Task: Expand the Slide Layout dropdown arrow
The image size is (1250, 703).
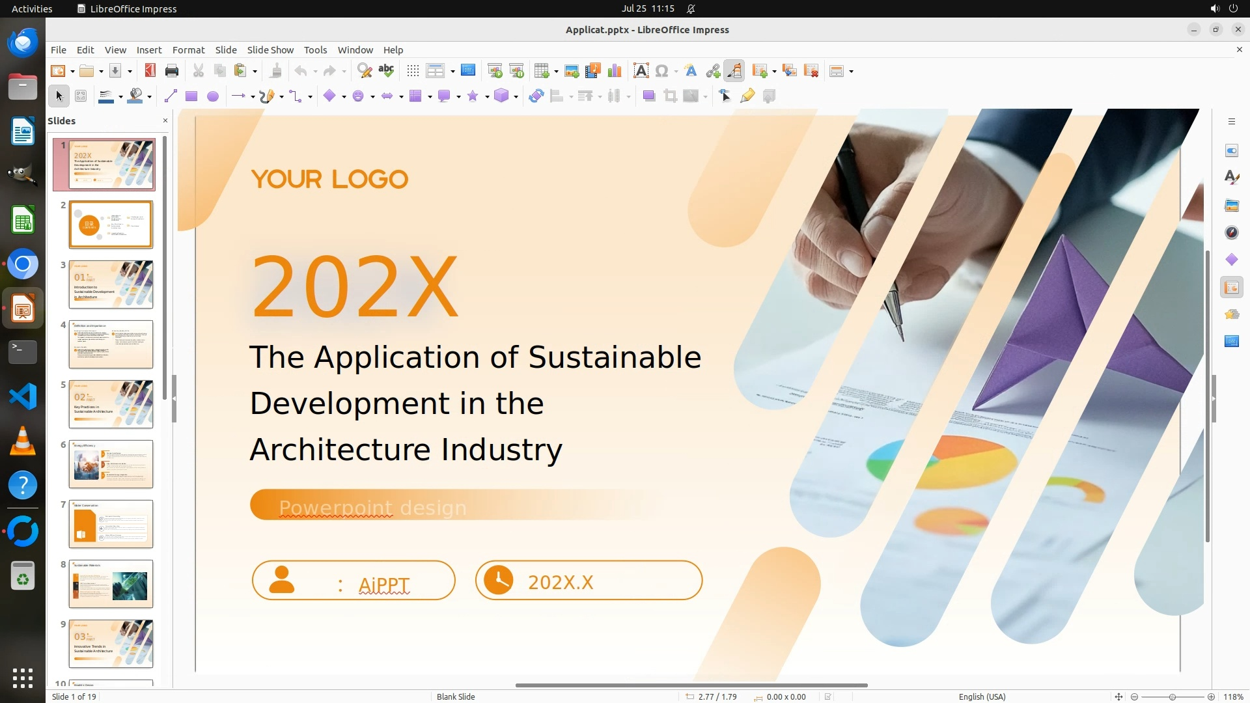Action: pyautogui.click(x=851, y=72)
